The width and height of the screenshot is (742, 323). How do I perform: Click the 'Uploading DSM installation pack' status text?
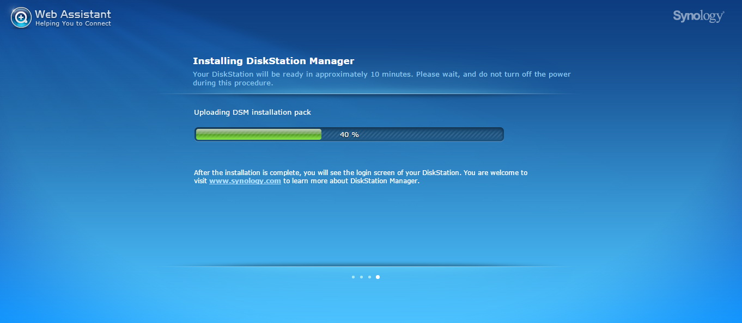(252, 112)
